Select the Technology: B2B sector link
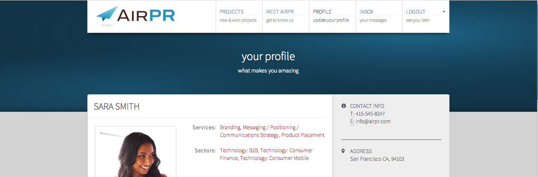The height and width of the screenshot is (177, 538). point(239,151)
